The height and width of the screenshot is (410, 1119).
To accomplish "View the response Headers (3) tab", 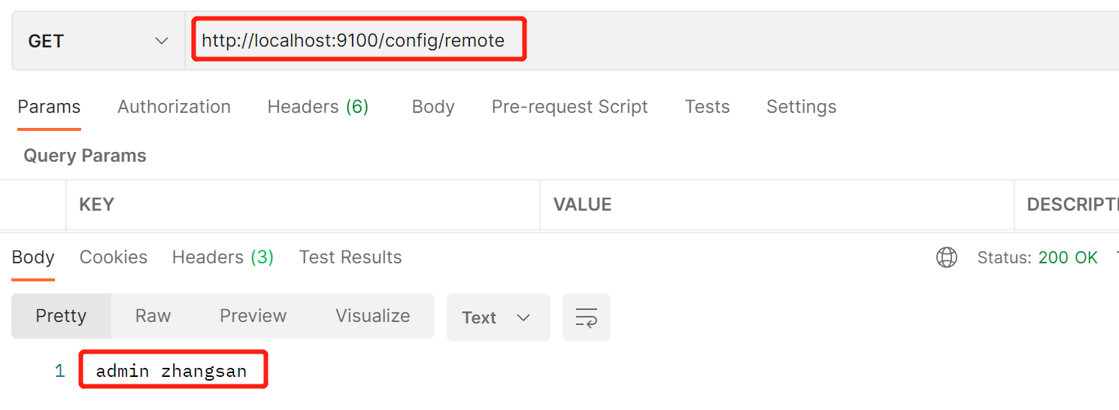I will pyautogui.click(x=223, y=257).
